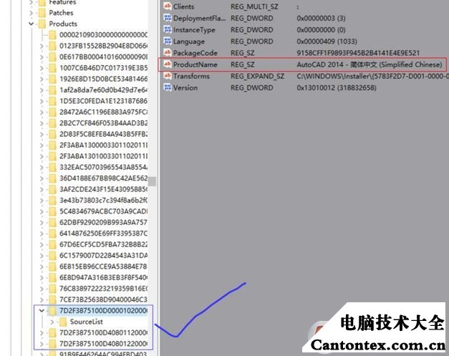Image resolution: width=449 pixels, height=356 pixels.
Task: Select key 67D6ECF5CD5FBA732B8B2
Action: tap(103, 244)
